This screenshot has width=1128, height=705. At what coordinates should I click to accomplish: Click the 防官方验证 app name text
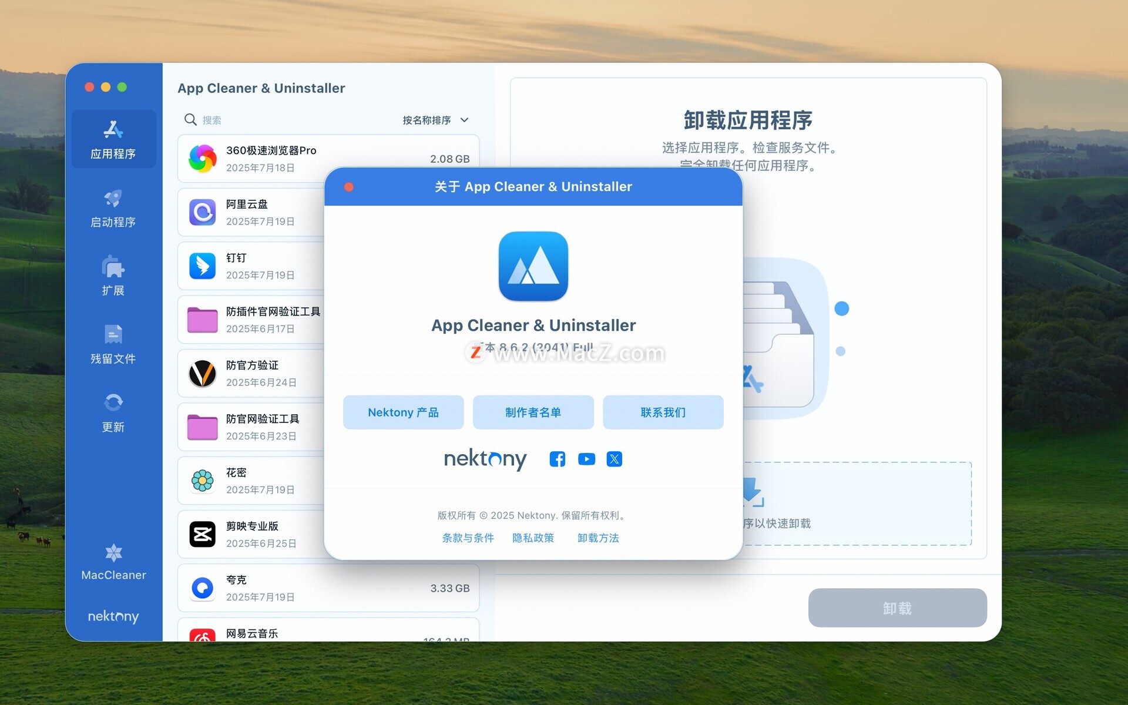(252, 365)
